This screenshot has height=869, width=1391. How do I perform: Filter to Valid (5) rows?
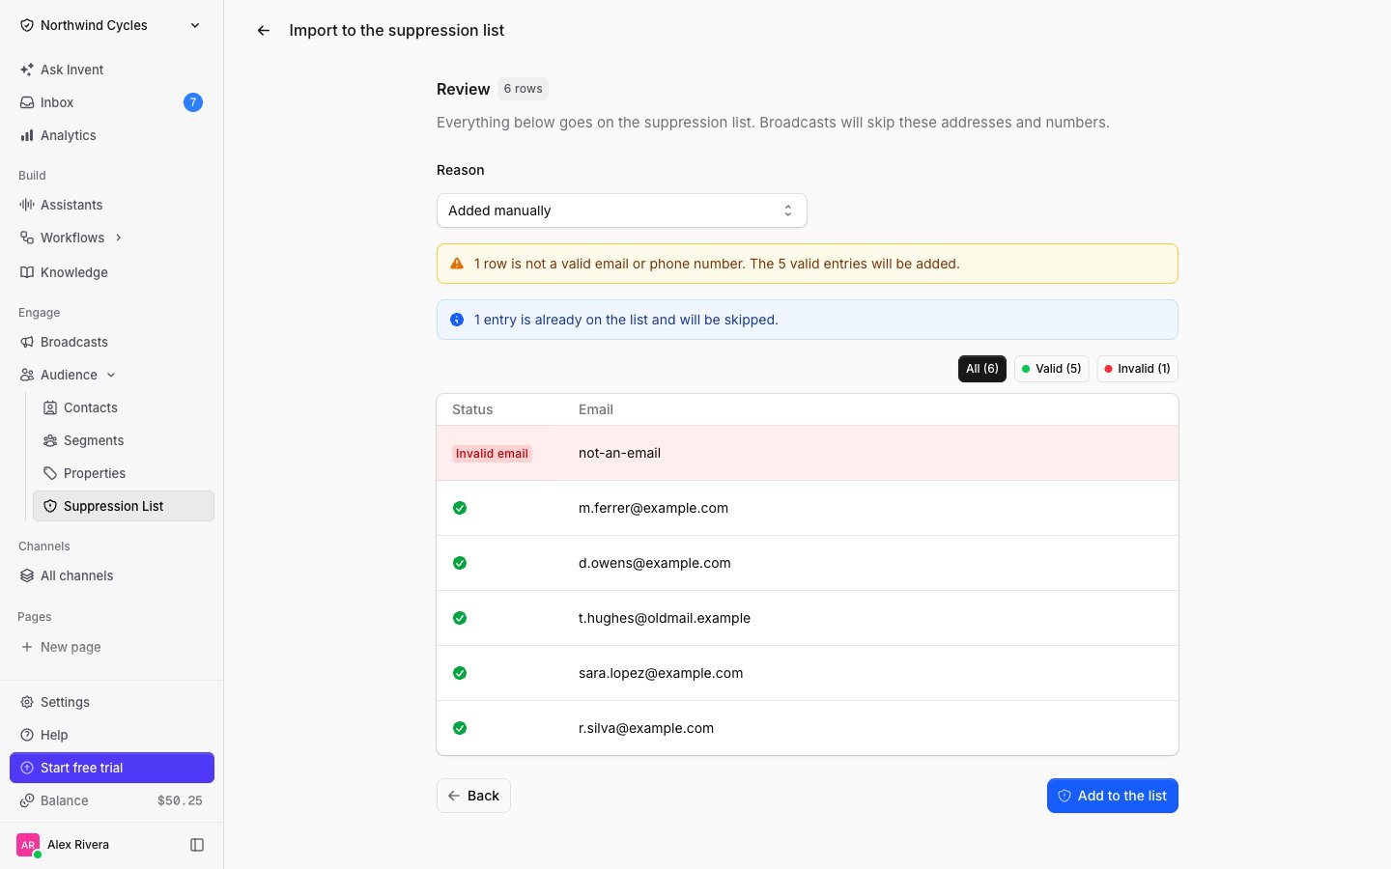coord(1051,369)
